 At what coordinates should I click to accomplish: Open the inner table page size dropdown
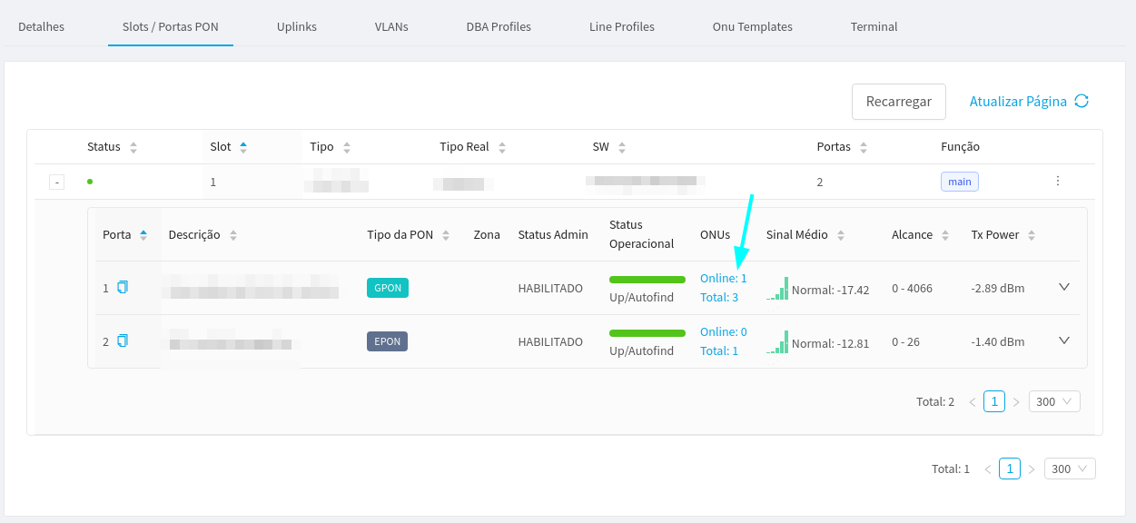[x=1054, y=401]
